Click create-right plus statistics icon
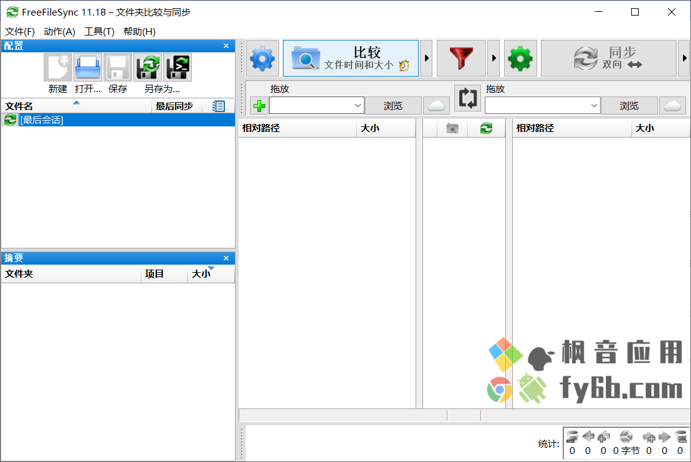Viewport: 691px width, 462px height. coord(649,436)
